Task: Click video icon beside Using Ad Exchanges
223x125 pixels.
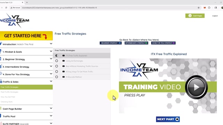Action: (63, 61)
